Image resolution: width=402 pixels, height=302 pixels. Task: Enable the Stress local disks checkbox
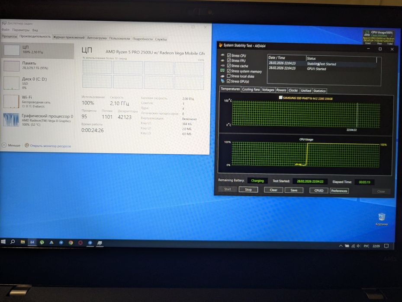[x=228, y=76]
